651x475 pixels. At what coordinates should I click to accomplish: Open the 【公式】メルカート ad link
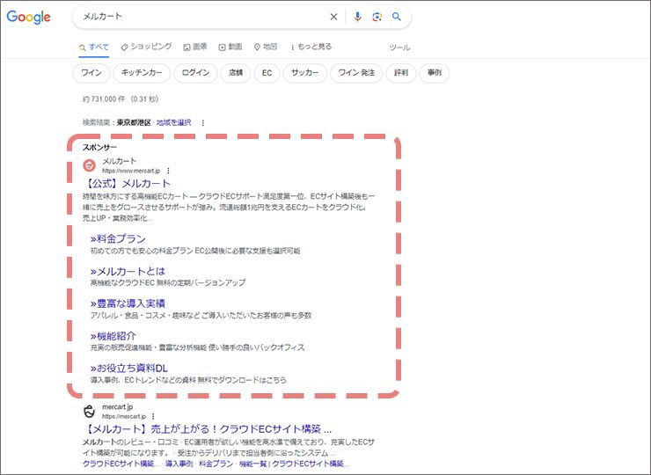[127, 184]
